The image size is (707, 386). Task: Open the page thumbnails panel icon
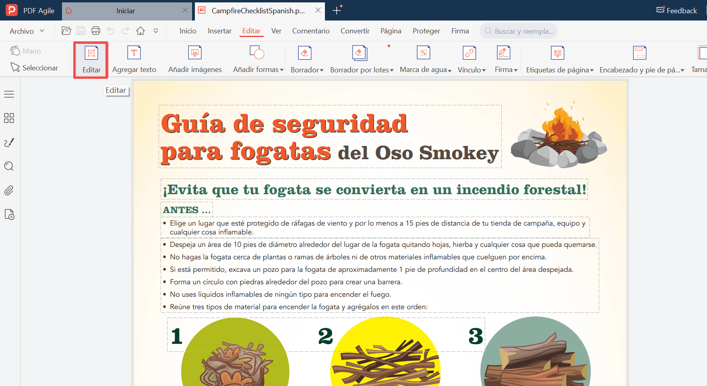(9, 118)
